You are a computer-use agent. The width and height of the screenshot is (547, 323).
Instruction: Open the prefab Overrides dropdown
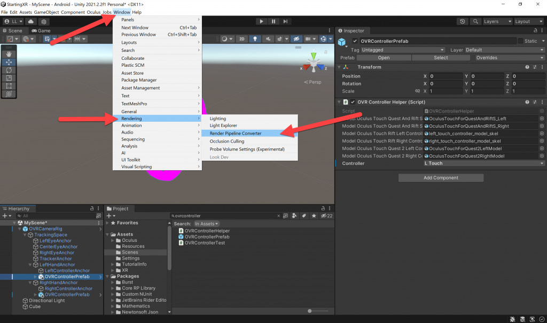(x=510, y=58)
